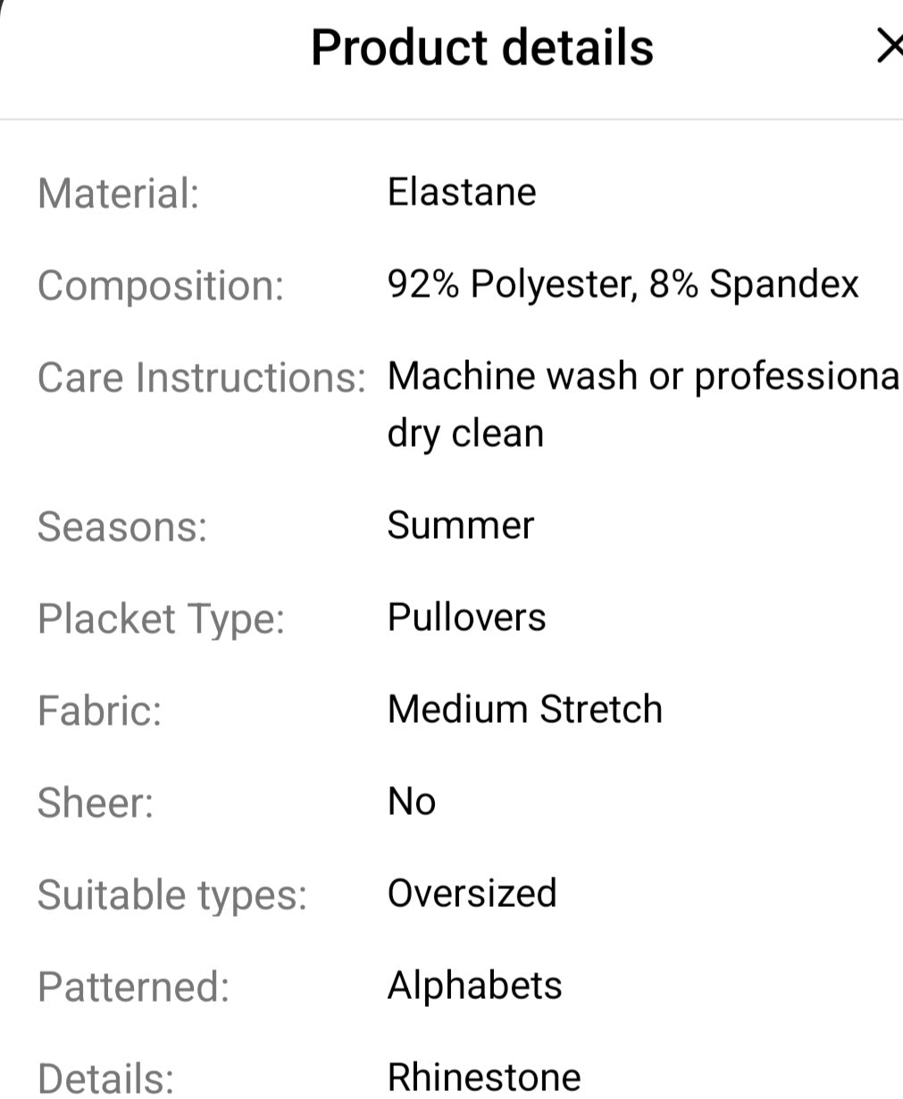Select the Seasons label
Screen dimensions: 903x1099
pos(121,526)
